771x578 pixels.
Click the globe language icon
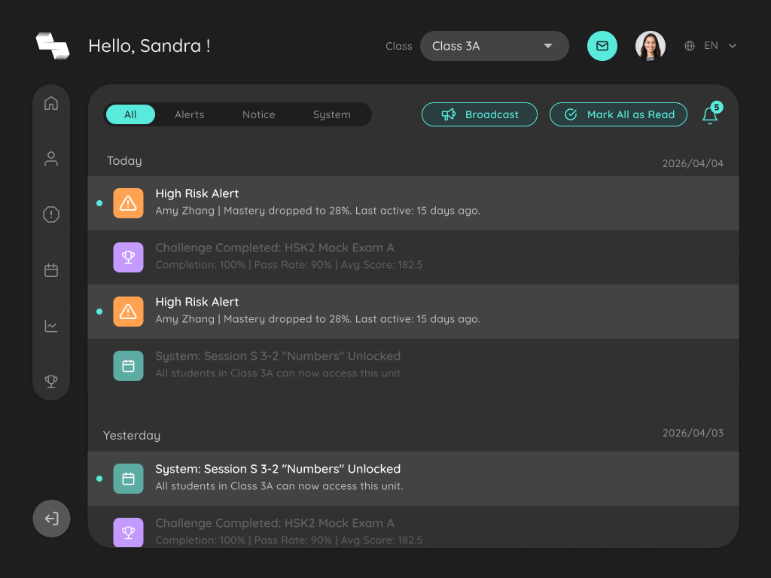coord(690,46)
